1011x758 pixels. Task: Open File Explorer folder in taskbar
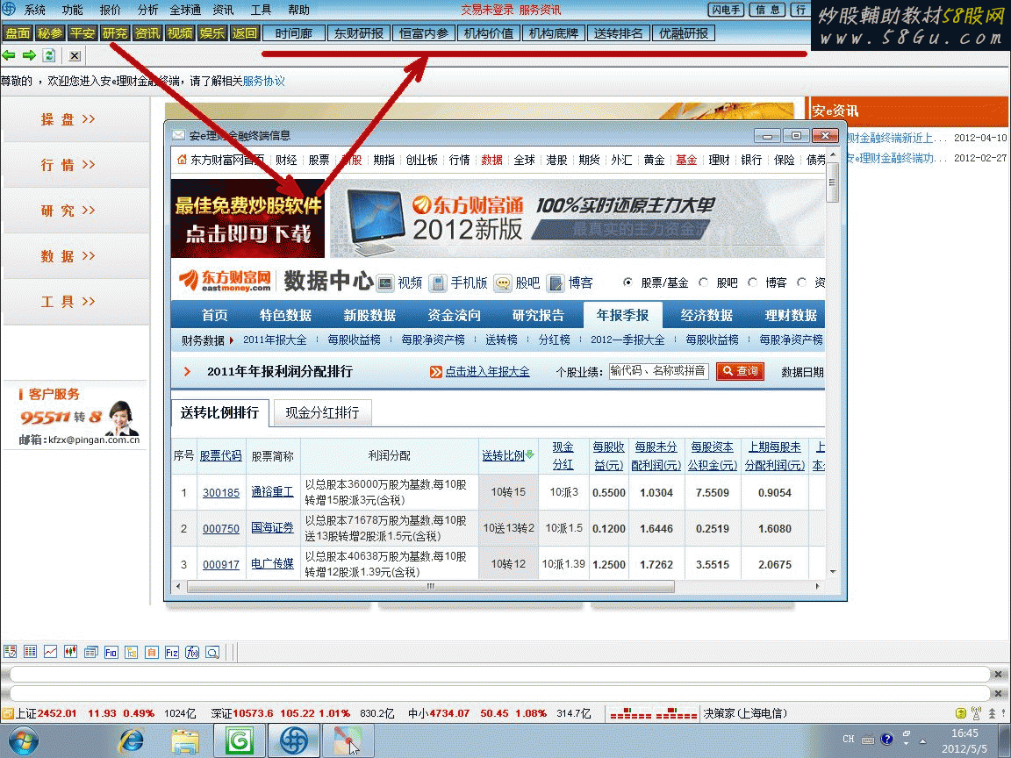[185, 740]
